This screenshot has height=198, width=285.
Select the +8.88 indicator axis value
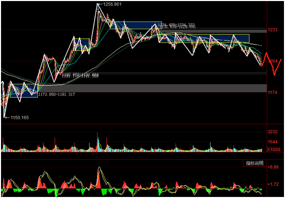pos(273,167)
